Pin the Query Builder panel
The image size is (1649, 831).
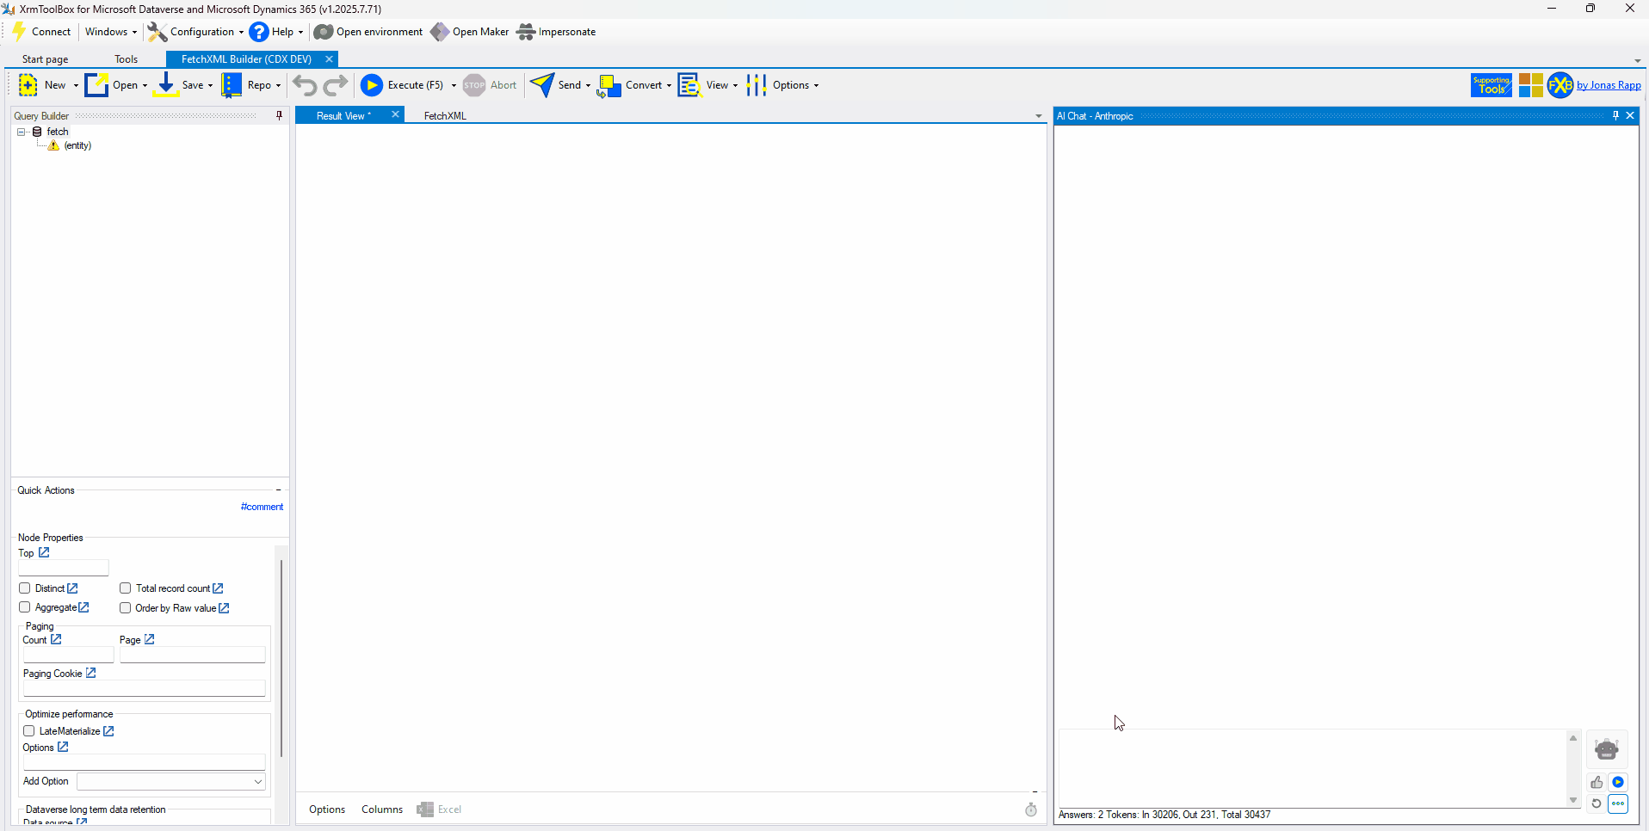279,115
